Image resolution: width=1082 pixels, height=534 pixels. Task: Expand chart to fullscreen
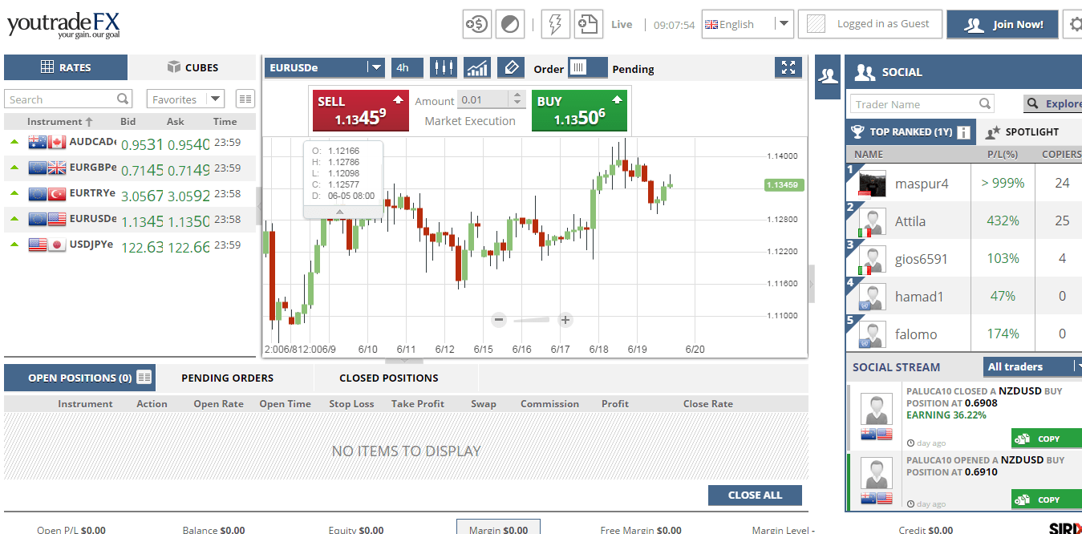tap(788, 67)
